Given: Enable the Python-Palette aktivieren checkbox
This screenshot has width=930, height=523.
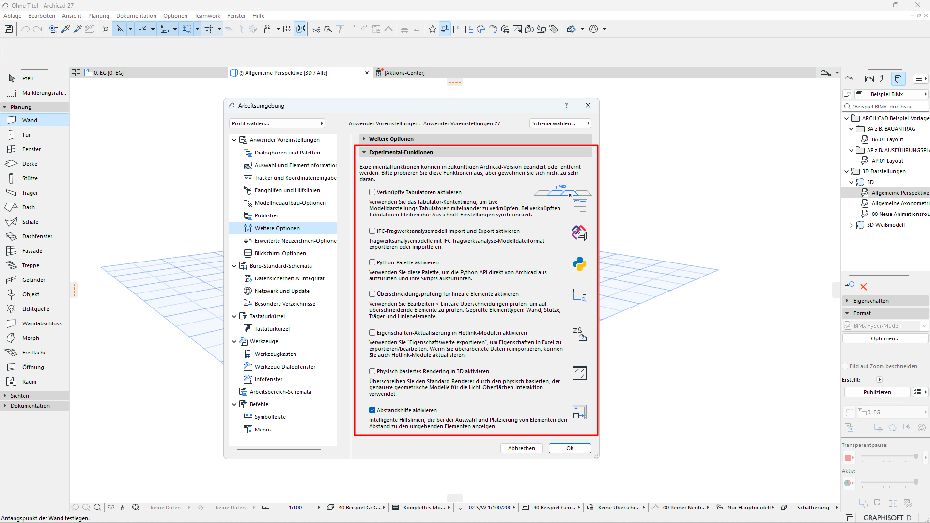Looking at the screenshot, I should click(x=372, y=262).
